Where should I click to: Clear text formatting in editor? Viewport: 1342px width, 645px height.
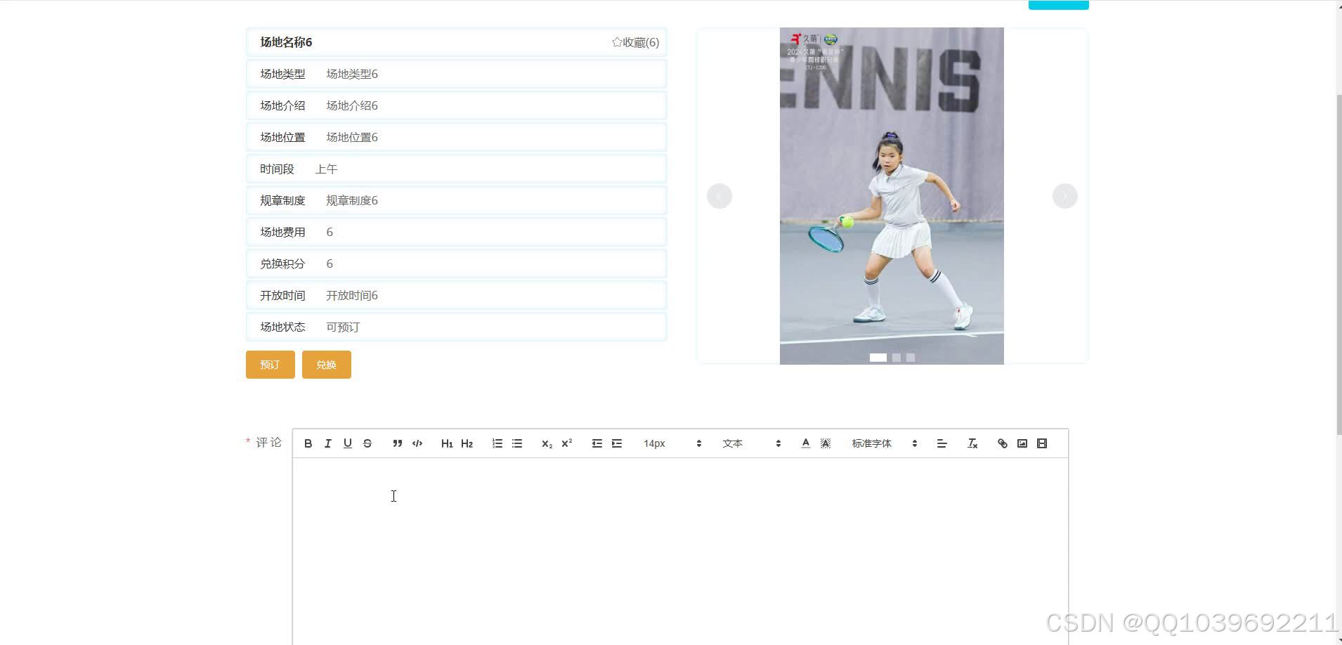click(972, 443)
